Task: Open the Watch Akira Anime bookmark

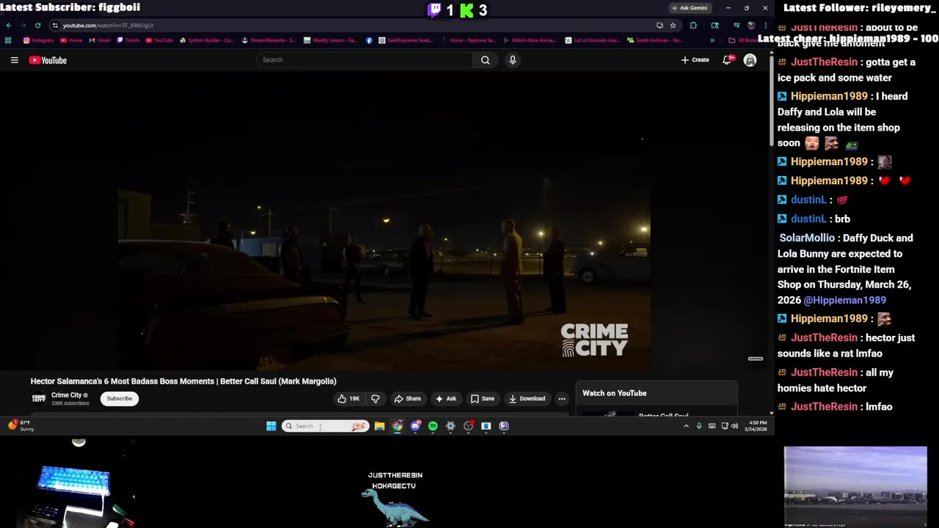Action: 529,40
